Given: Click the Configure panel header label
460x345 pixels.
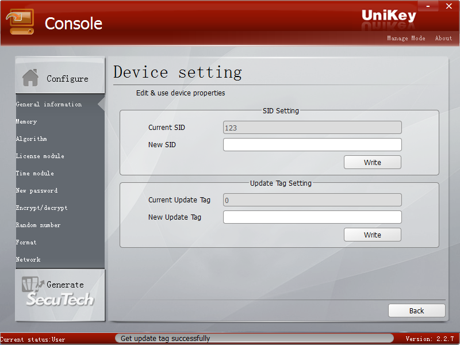Looking at the screenshot, I should coord(67,79).
